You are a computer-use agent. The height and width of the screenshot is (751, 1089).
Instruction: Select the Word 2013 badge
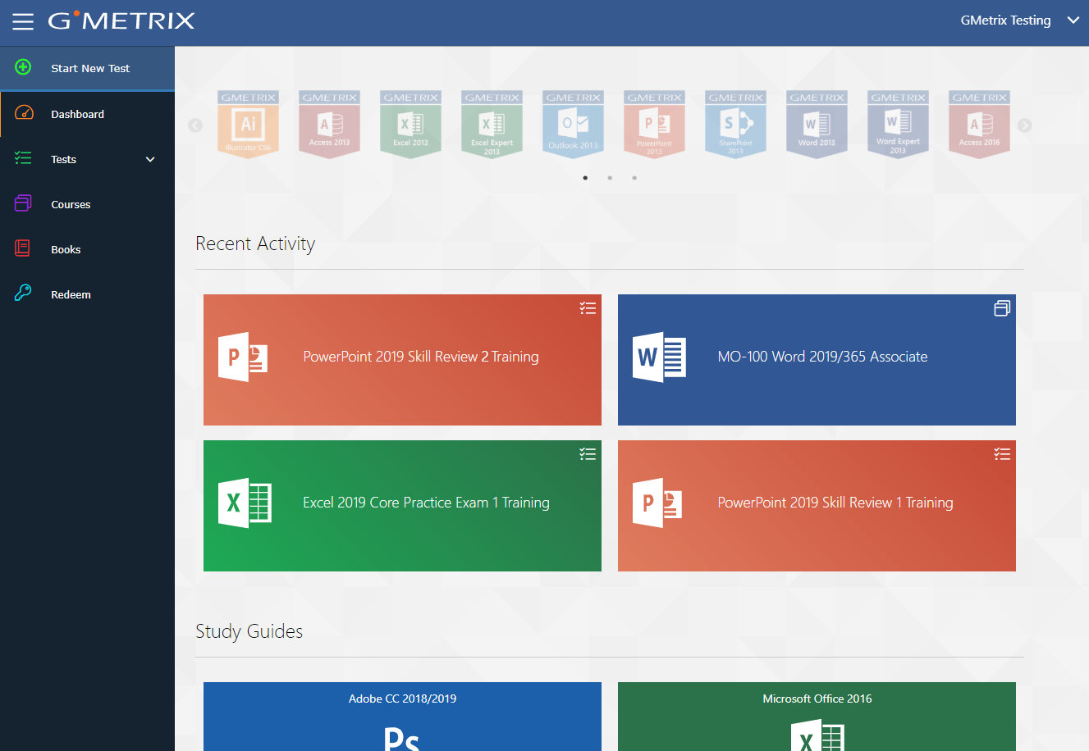tap(817, 124)
